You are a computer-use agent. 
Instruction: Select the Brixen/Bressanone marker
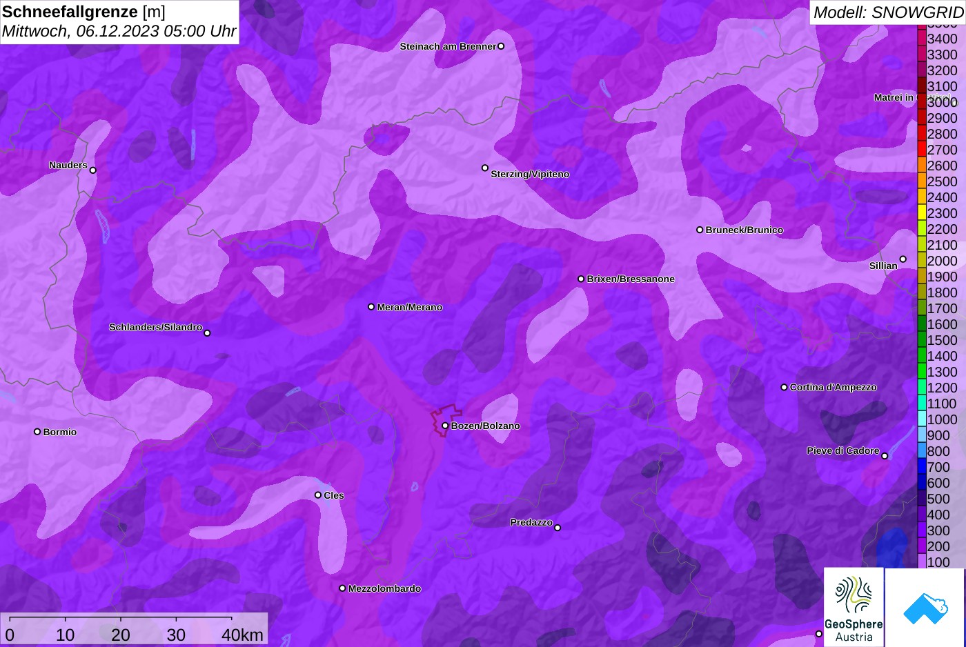tap(581, 279)
